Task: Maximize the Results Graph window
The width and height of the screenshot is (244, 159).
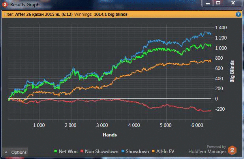Action: [218, 3]
